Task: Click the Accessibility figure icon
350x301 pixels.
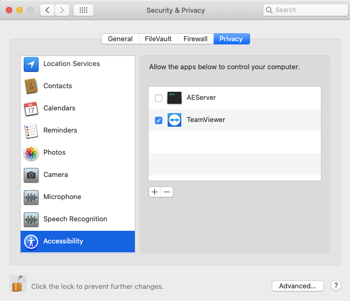Action: pos(31,242)
